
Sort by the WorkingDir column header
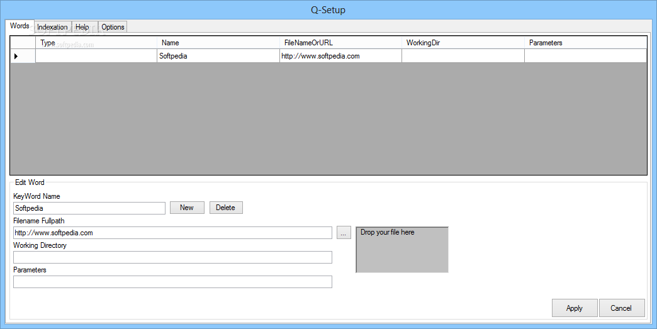point(463,43)
